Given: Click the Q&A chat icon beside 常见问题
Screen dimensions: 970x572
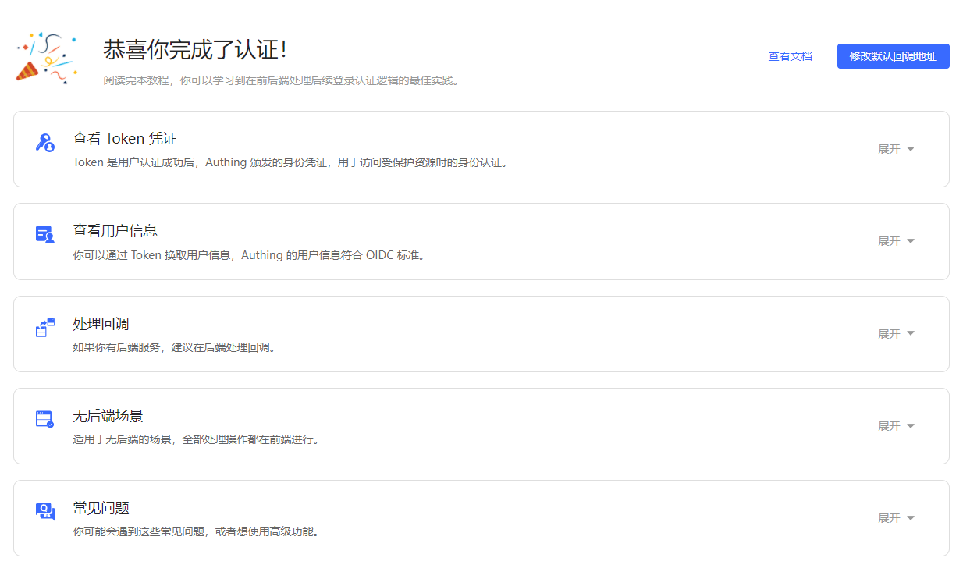Looking at the screenshot, I should (45, 512).
